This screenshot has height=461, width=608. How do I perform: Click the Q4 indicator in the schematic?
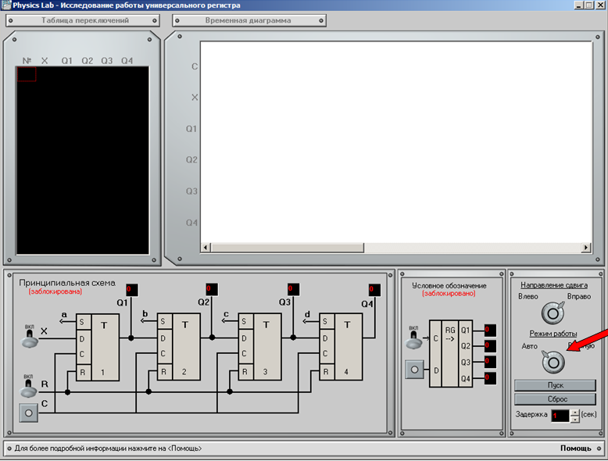tap(374, 290)
